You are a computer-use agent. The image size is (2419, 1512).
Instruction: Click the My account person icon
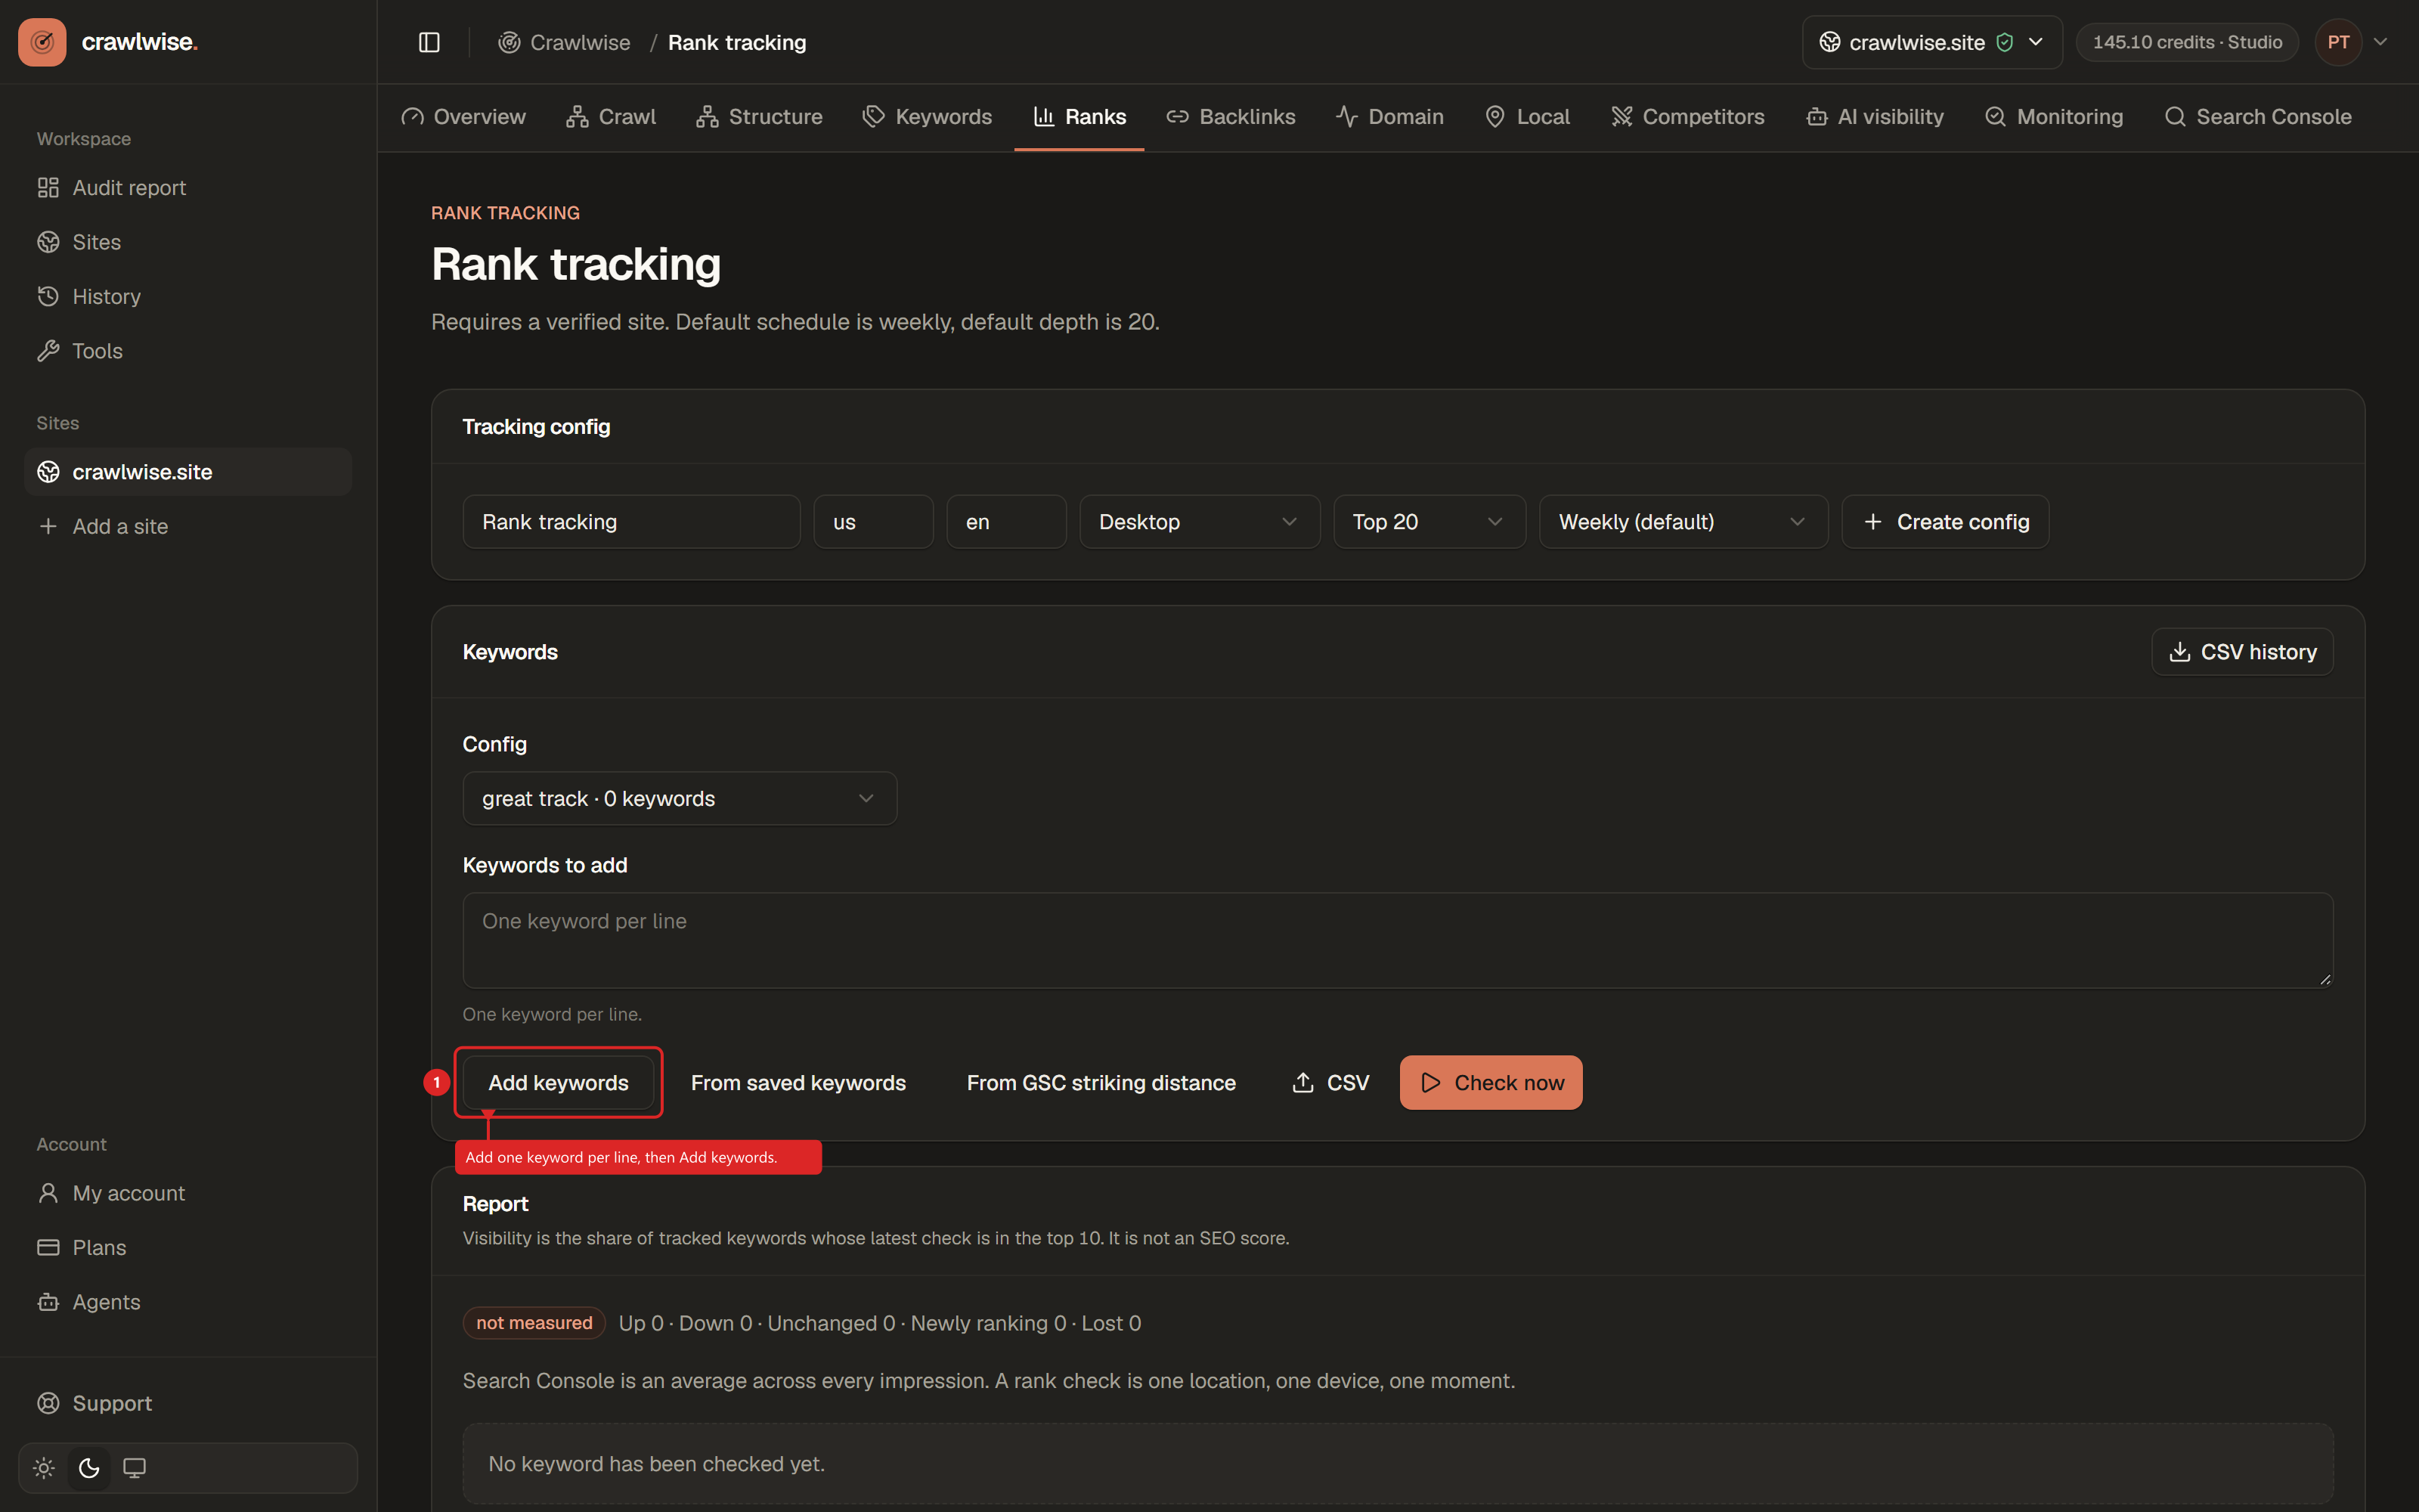tap(48, 1193)
